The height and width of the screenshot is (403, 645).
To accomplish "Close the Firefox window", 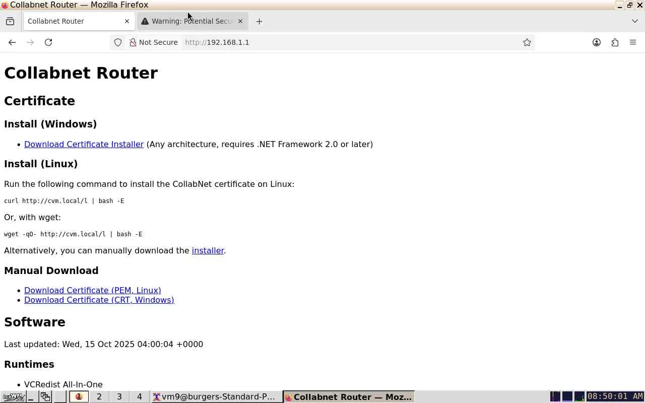I will 640,5.
